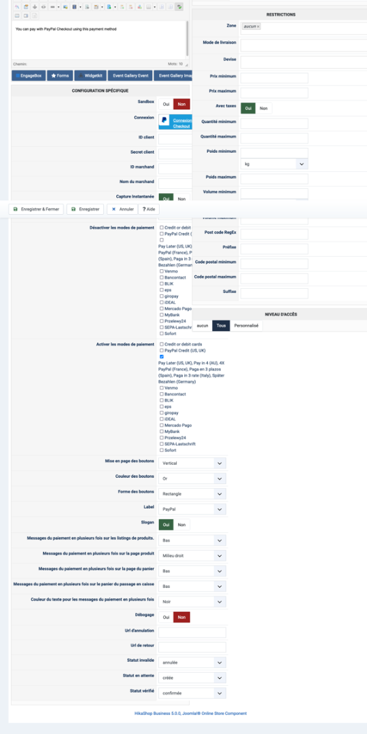Set Débogage to Oui
The image size is (367, 734).
click(166, 617)
